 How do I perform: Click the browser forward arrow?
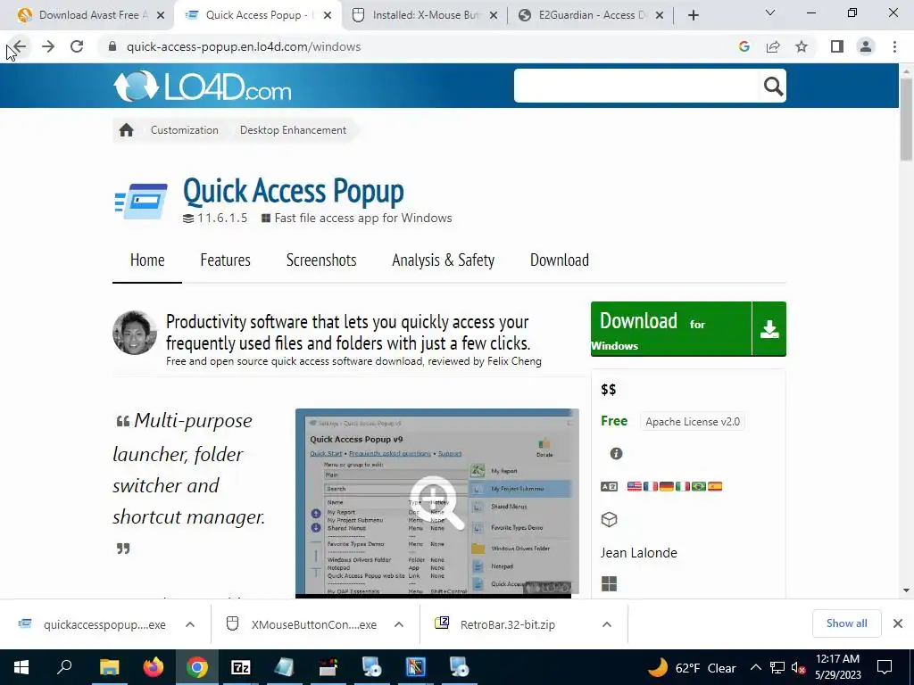tap(48, 46)
